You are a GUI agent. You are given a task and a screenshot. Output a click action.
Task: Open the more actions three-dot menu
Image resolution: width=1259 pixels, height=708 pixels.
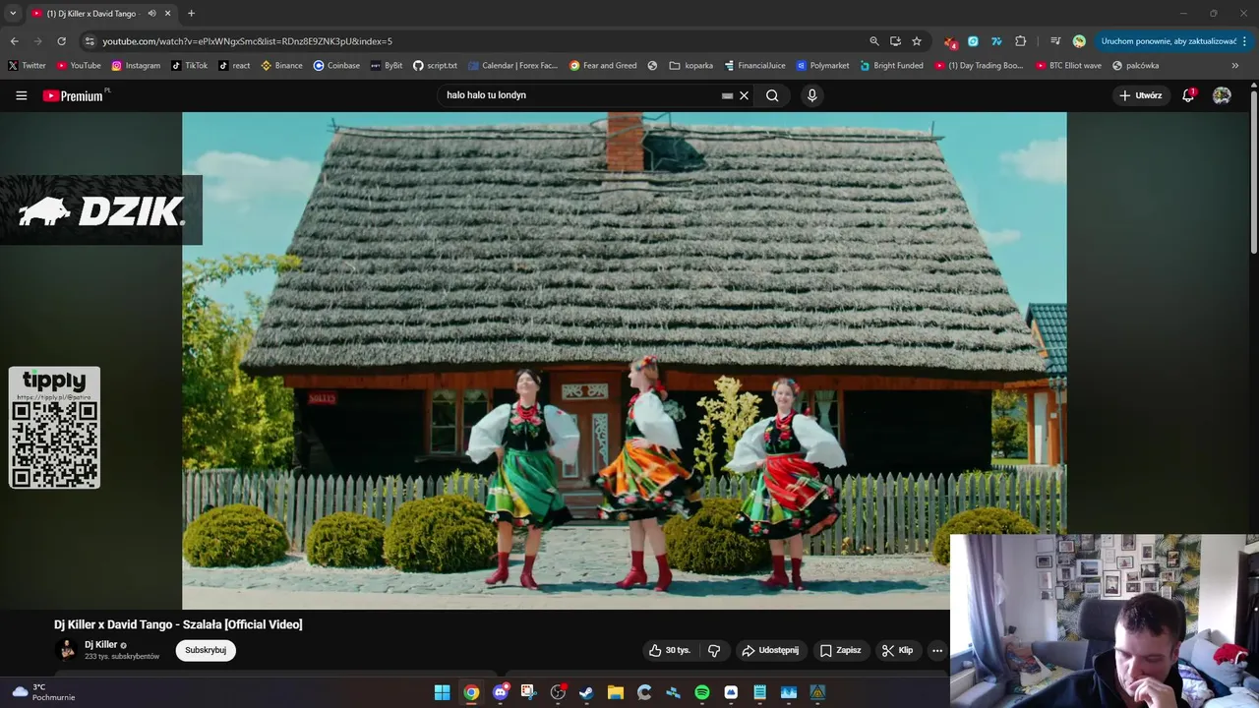(937, 650)
